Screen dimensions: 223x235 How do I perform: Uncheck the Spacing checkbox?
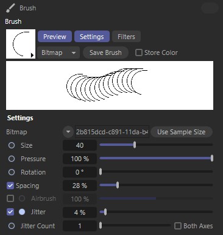point(10,186)
